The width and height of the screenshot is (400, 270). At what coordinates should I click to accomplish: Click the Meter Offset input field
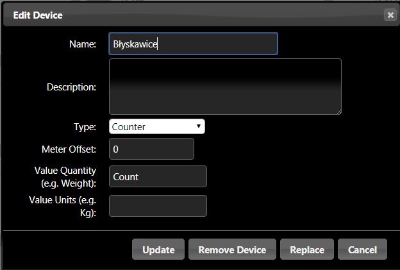(x=151, y=149)
